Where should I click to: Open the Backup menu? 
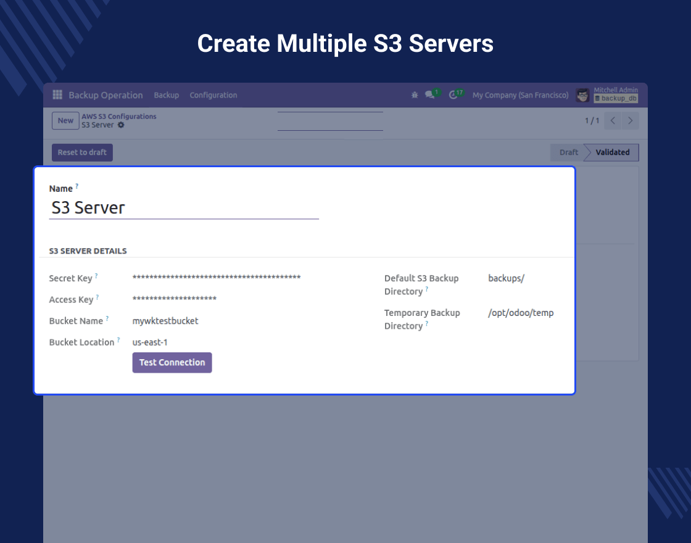pyautogui.click(x=166, y=95)
